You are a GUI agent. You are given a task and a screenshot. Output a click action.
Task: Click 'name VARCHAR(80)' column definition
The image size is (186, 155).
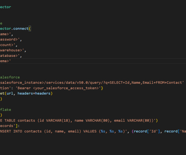tap(92, 121)
